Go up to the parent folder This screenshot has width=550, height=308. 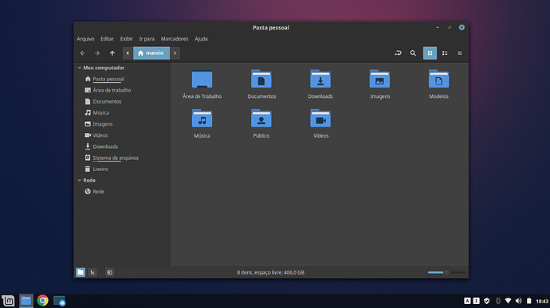pyautogui.click(x=112, y=53)
